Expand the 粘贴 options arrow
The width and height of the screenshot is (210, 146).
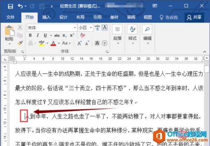pos(9,44)
